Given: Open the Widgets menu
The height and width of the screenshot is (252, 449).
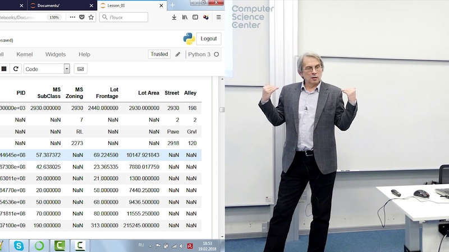Looking at the screenshot, I should point(56,54).
